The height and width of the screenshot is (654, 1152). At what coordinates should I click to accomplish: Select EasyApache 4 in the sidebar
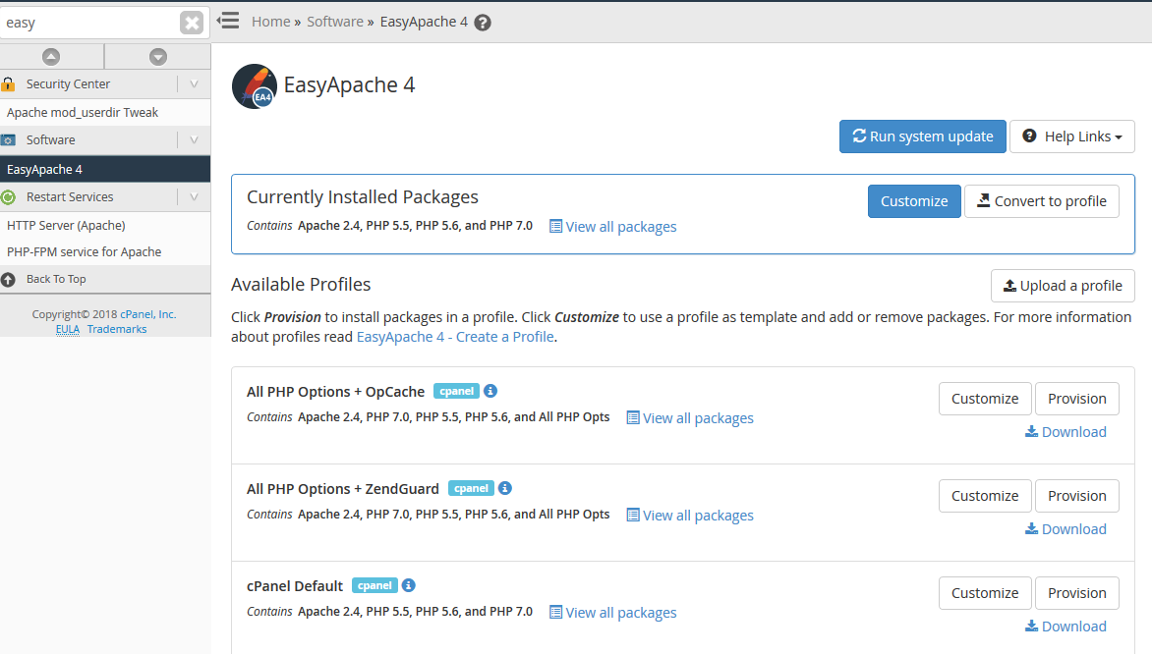105,170
